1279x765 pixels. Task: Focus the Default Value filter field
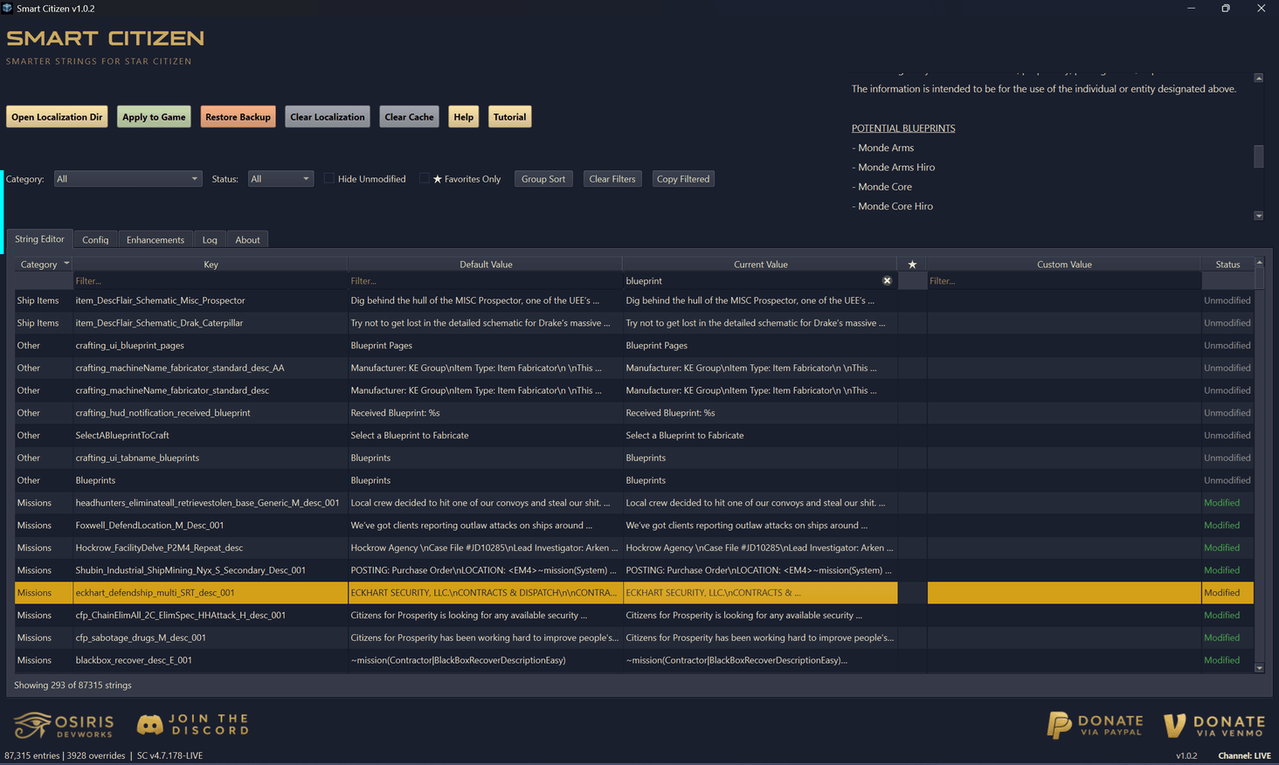point(485,281)
